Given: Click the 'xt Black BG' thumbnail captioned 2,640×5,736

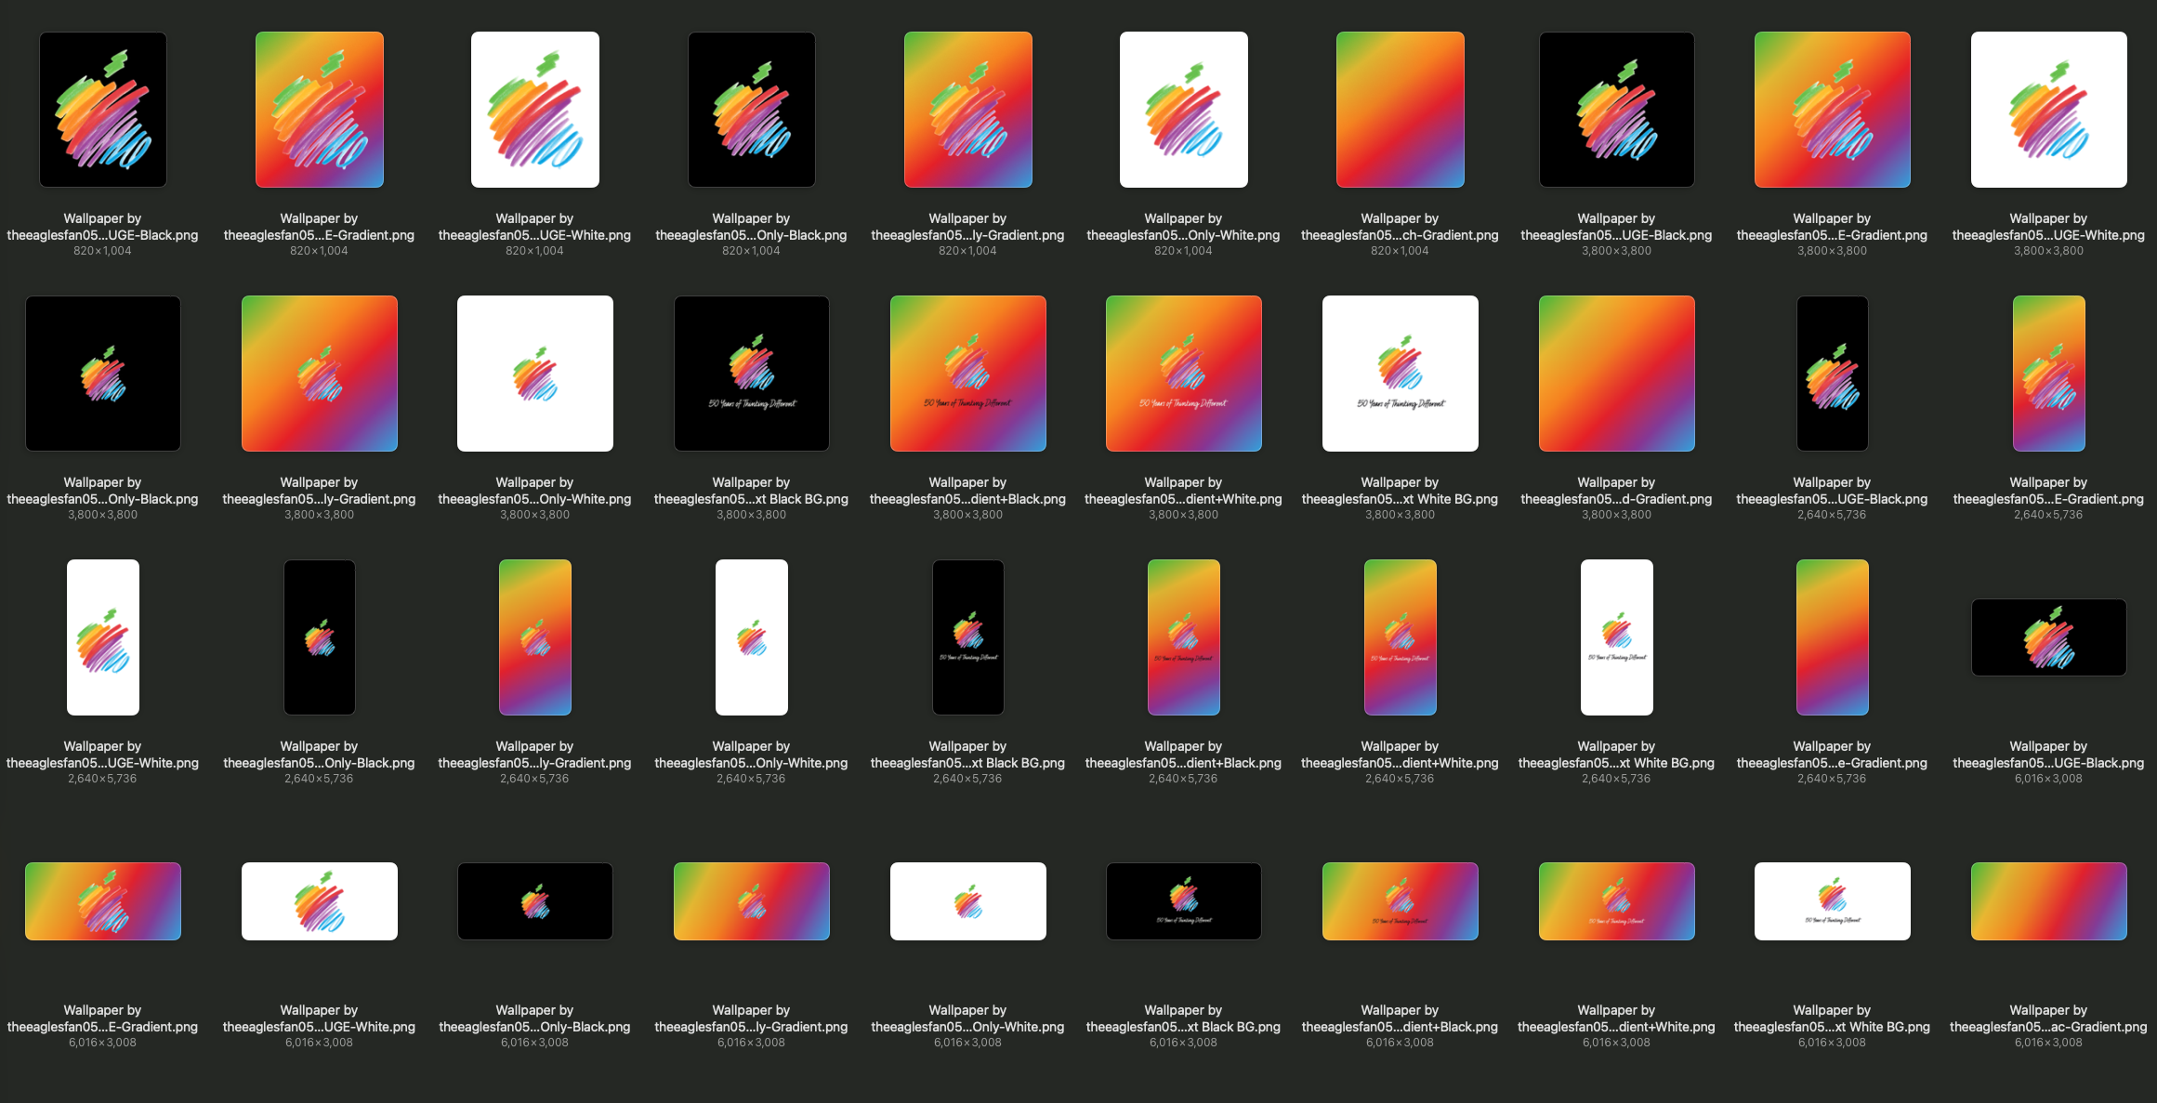Looking at the screenshot, I should [968, 637].
